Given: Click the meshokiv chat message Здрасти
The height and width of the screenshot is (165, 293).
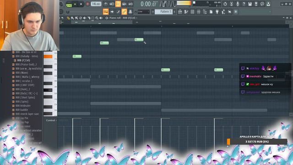Looking at the screenshot, I should coord(268,77).
